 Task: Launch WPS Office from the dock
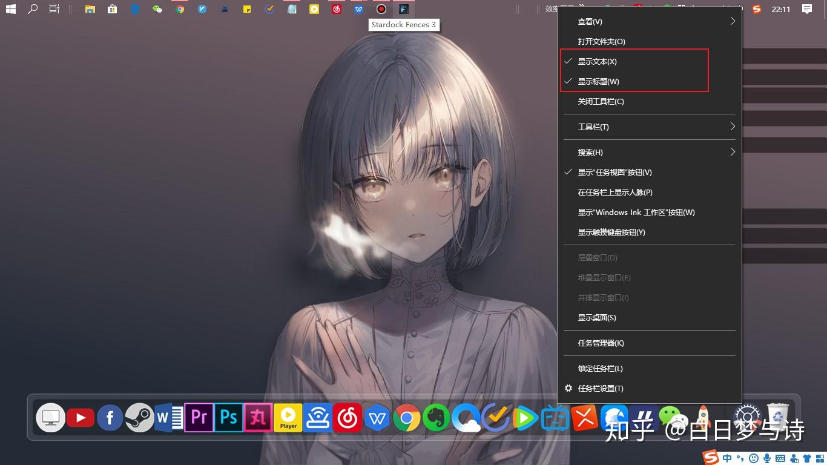(377, 418)
